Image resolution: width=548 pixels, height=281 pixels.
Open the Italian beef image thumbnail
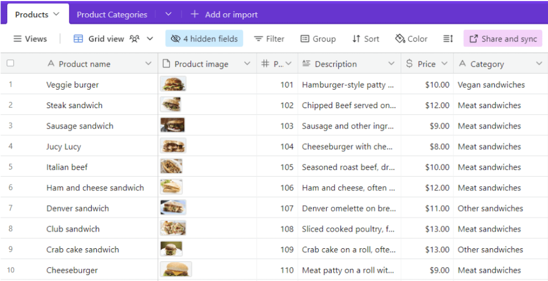click(171, 166)
